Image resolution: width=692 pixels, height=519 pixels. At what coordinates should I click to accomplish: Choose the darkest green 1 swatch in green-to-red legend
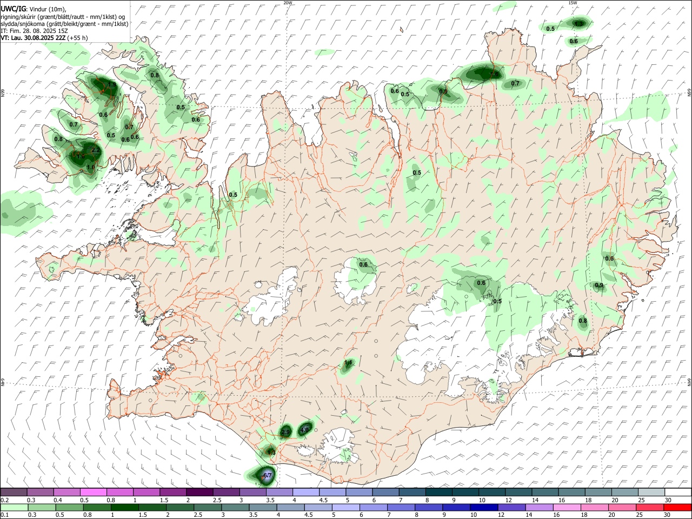tap(124, 507)
